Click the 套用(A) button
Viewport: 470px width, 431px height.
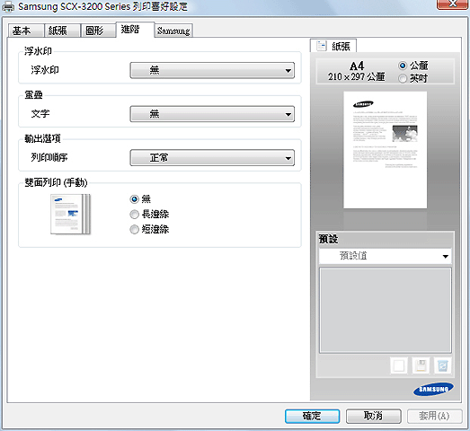[434, 416]
